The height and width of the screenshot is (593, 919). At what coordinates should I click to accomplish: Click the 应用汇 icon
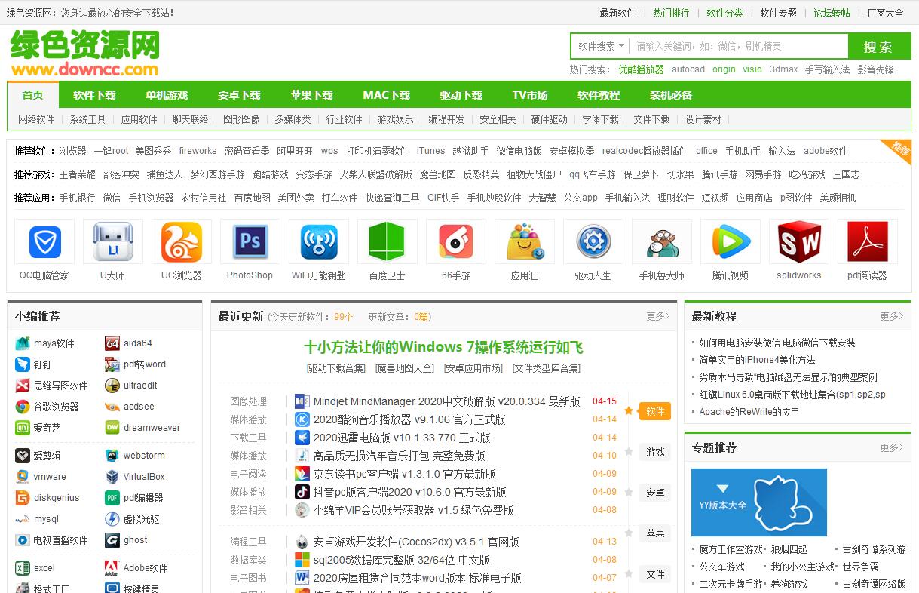(x=525, y=242)
